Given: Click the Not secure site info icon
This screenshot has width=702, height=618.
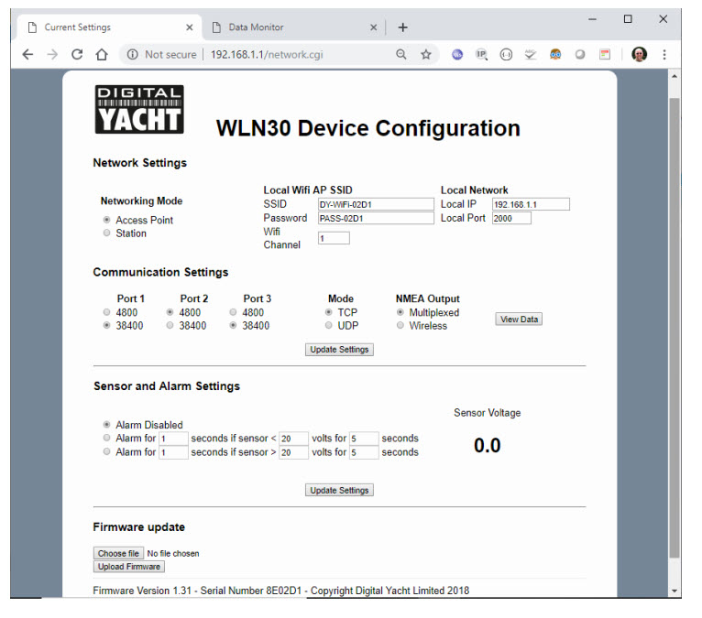Looking at the screenshot, I should click(x=133, y=55).
